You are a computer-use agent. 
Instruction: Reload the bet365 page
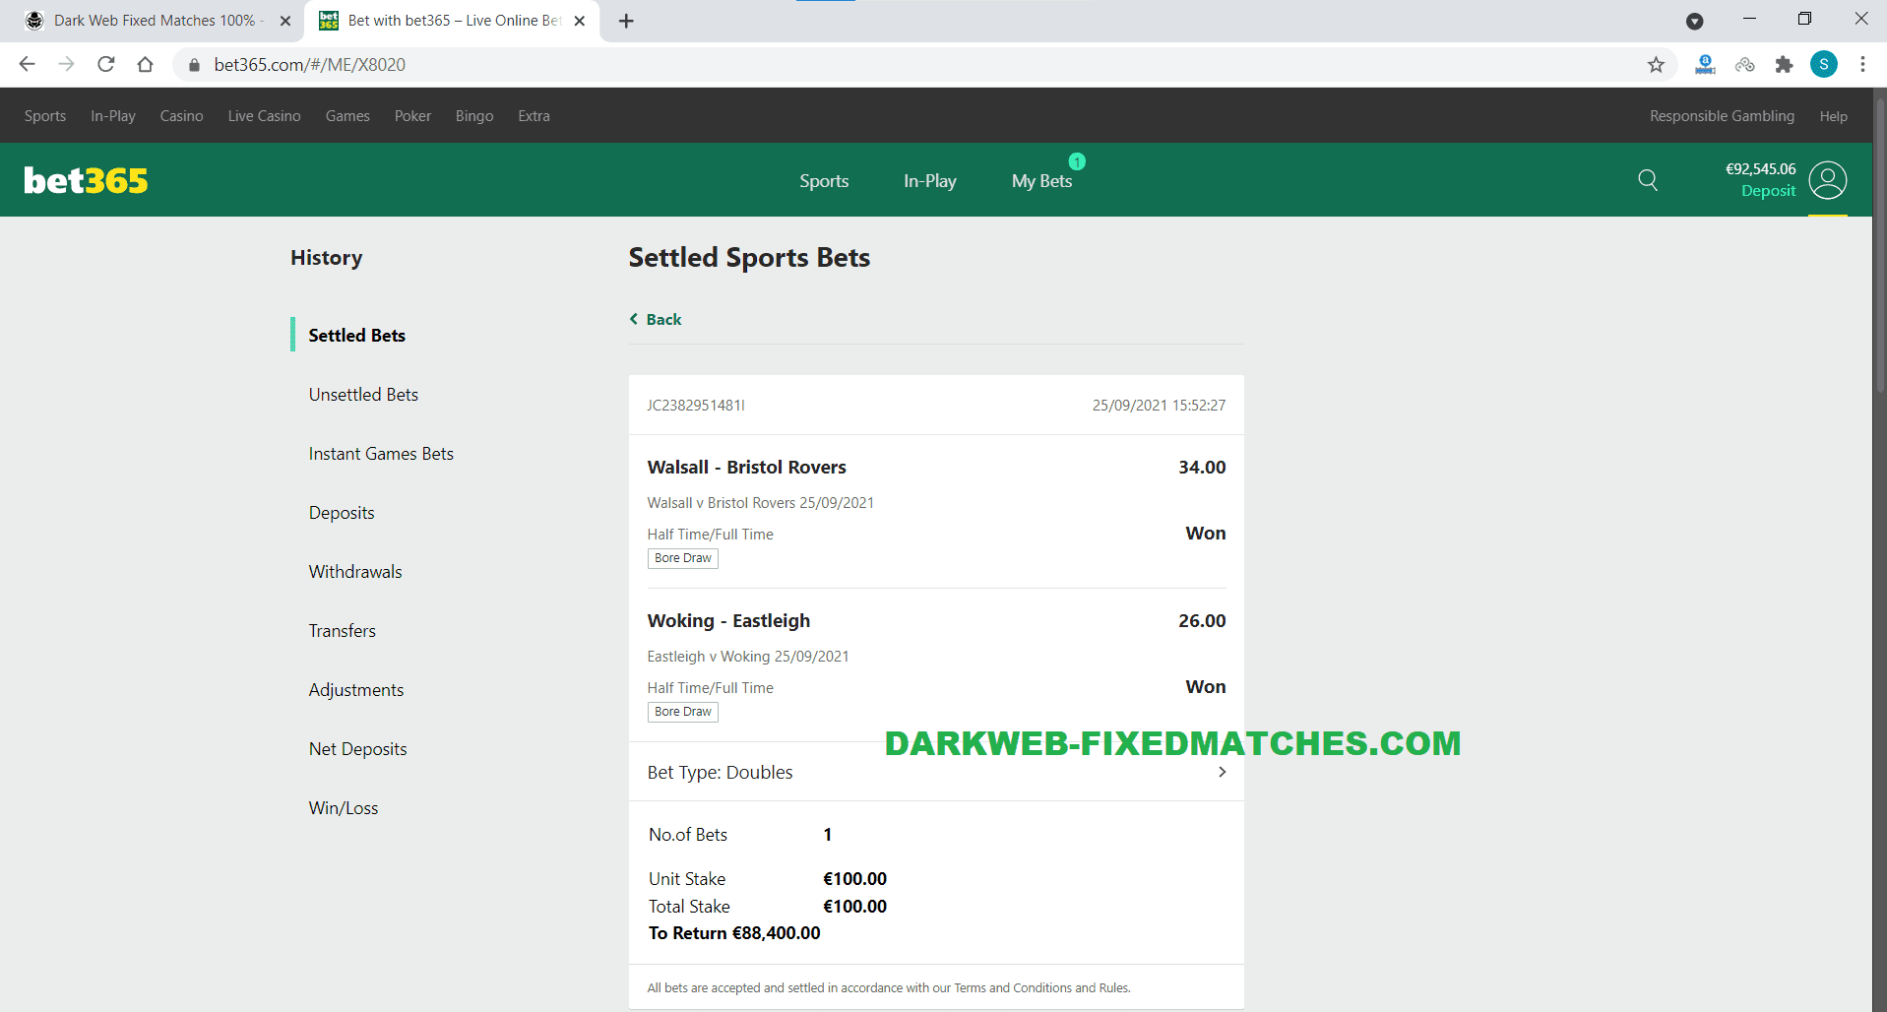[x=106, y=64]
